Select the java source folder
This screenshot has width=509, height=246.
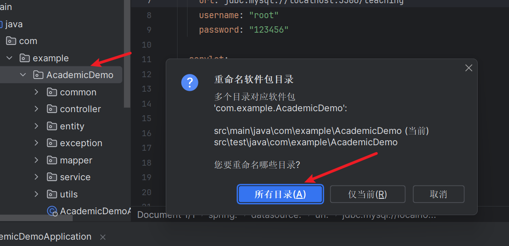[11, 24]
